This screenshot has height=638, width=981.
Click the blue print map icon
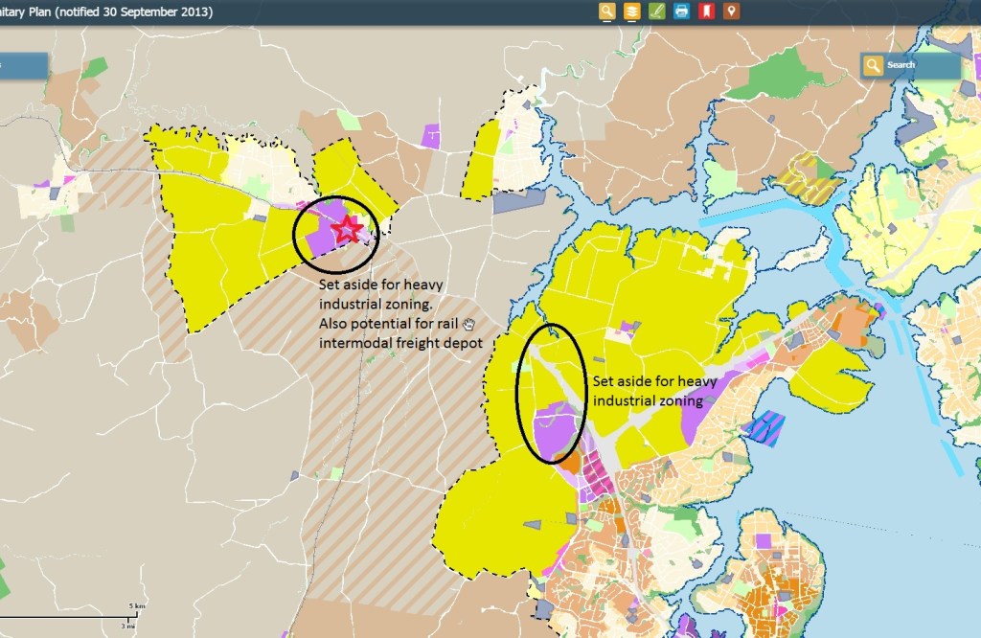click(681, 11)
